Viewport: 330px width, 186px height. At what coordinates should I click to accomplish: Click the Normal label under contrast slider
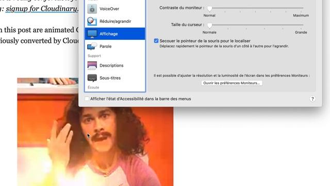209,16
